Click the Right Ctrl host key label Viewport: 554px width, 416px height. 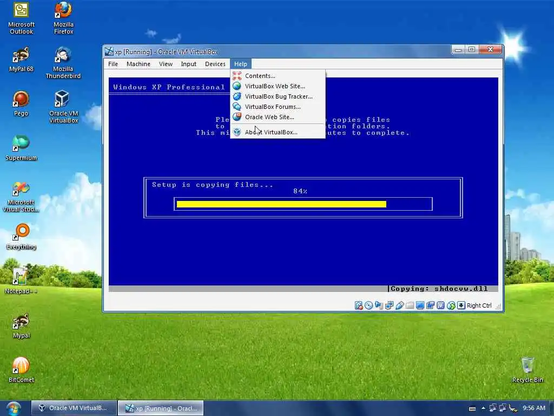click(x=479, y=305)
